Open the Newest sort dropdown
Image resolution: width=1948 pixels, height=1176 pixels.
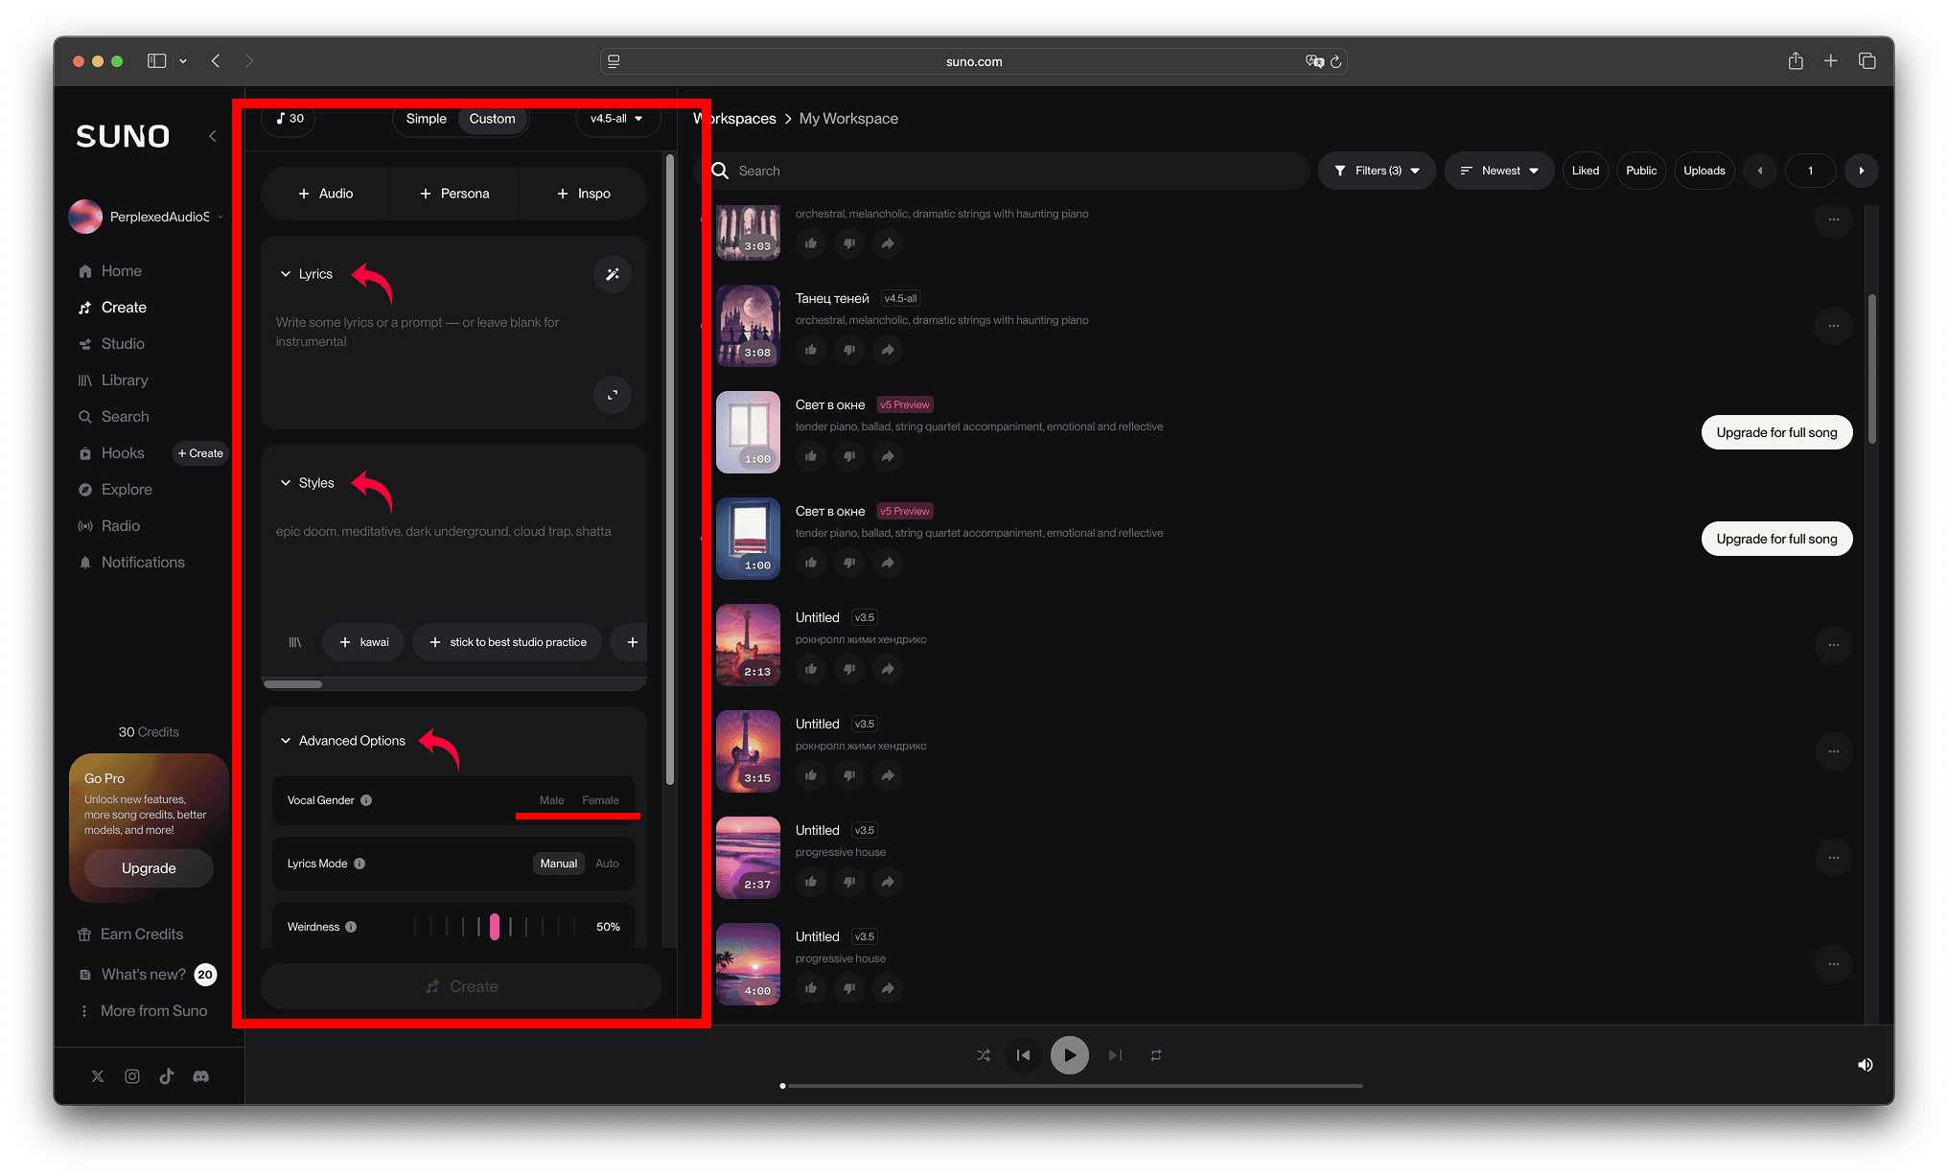1499,171
